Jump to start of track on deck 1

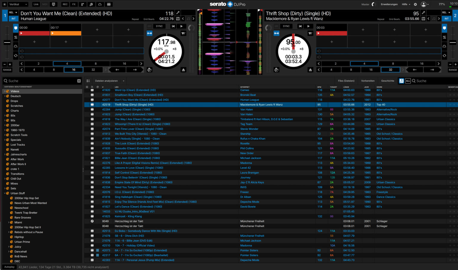pyautogui.click(x=173, y=26)
